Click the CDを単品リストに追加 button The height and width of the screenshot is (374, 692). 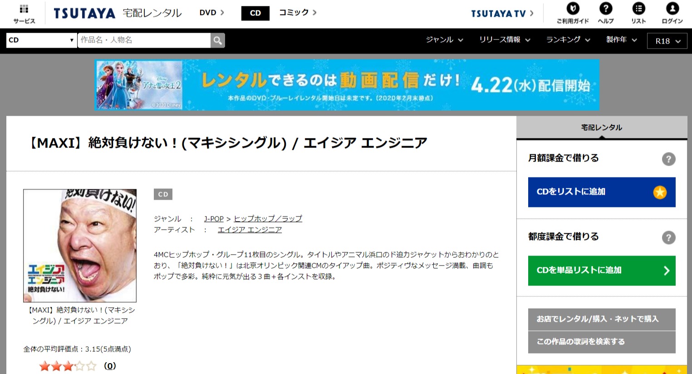pyautogui.click(x=602, y=271)
